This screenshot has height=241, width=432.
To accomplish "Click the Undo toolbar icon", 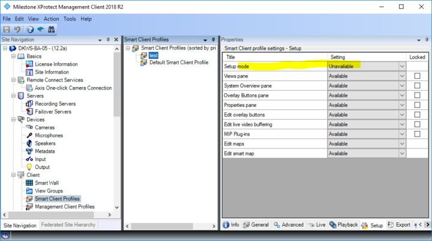I will coord(17,29).
